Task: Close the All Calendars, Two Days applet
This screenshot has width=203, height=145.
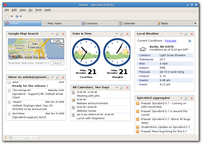Action: [128, 88]
